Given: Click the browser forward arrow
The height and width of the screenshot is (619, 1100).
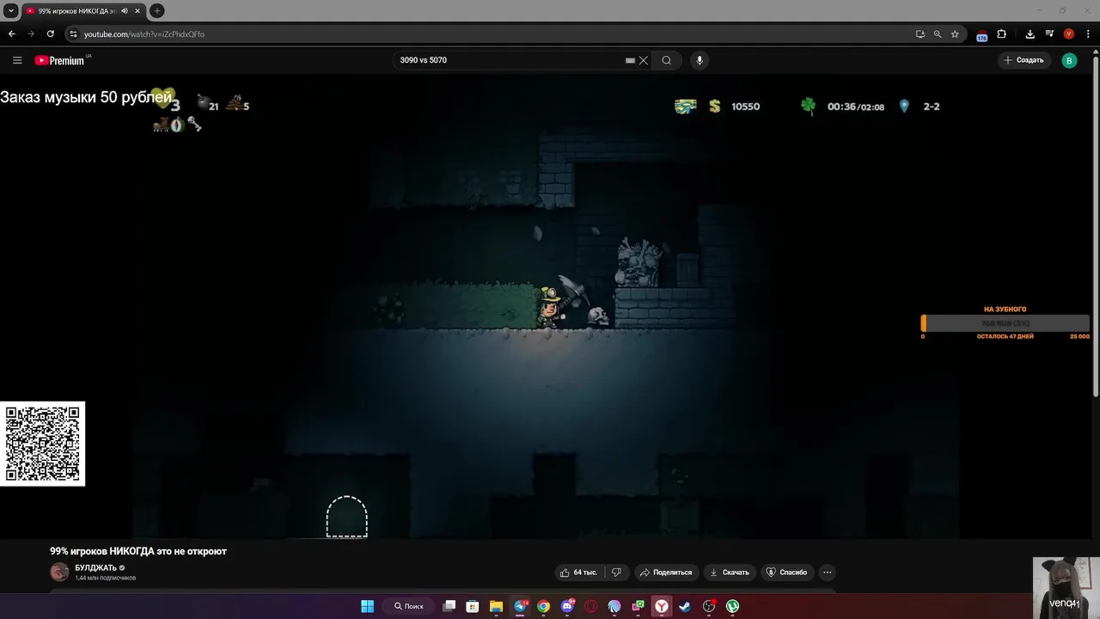Looking at the screenshot, I should point(32,34).
